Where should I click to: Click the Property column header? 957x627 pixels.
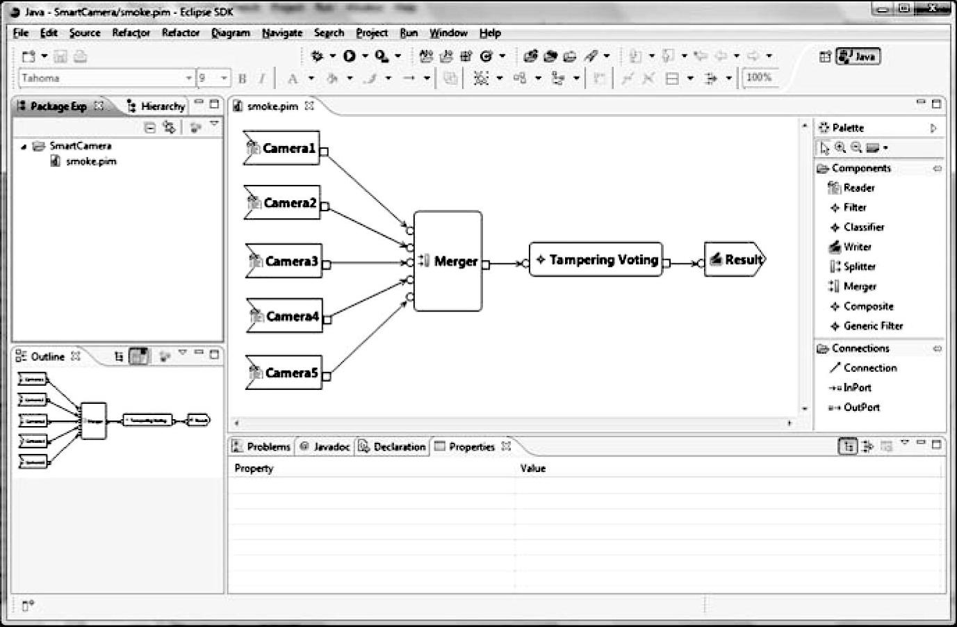[254, 469]
